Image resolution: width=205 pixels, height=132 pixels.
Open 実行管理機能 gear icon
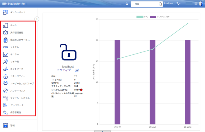pyautogui.click(x=6, y=33)
